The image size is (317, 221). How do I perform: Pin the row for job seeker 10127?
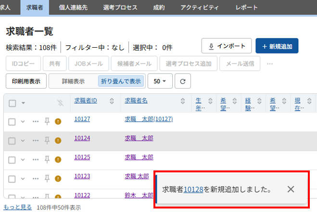47,121
